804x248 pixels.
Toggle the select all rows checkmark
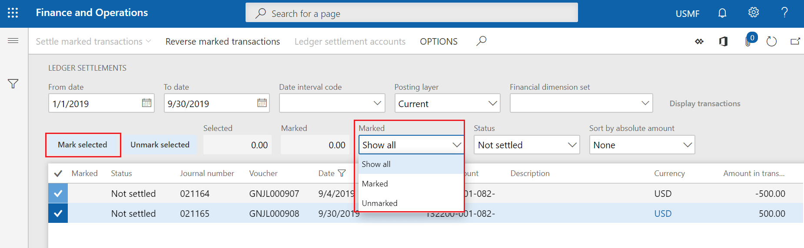(58, 173)
